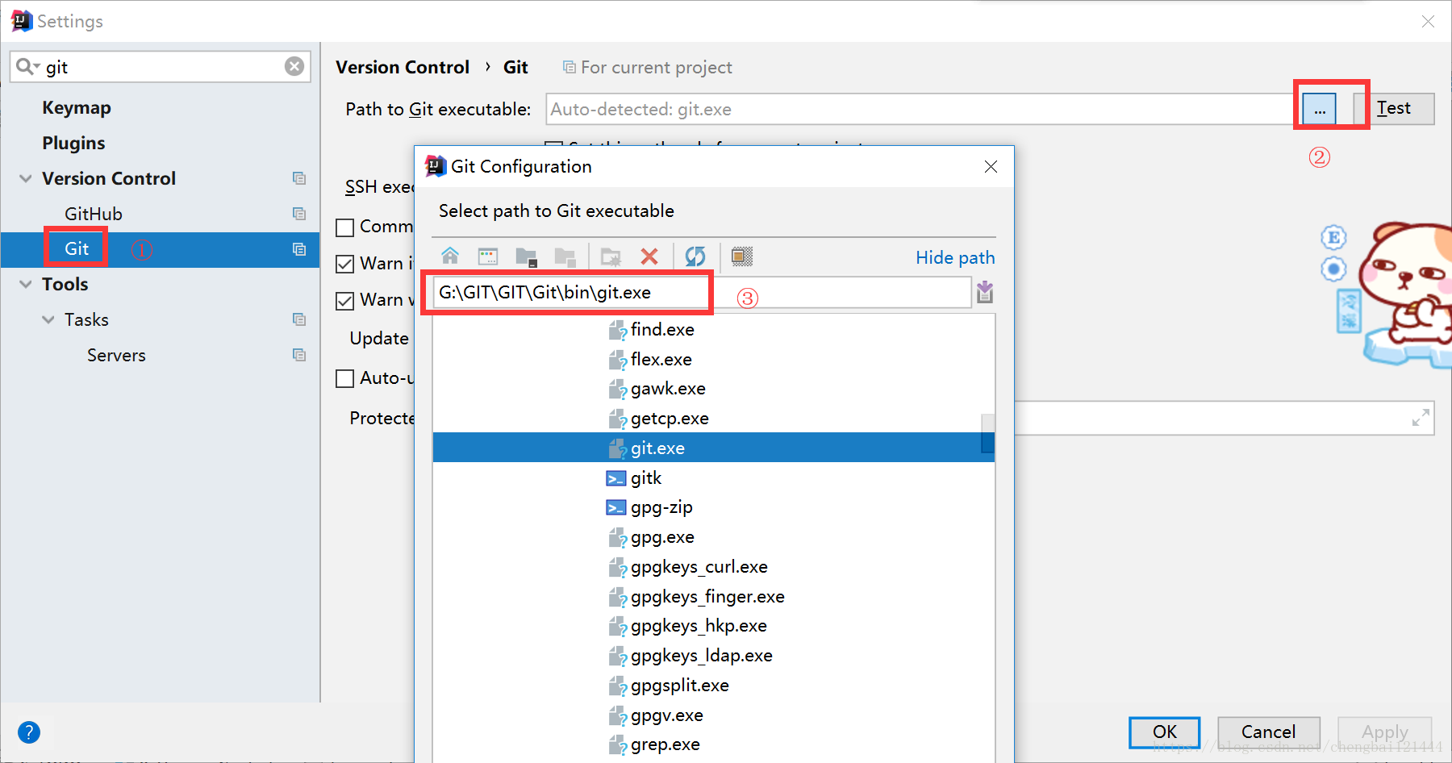Close the Settings window
The image size is (1452, 763).
1428,21
